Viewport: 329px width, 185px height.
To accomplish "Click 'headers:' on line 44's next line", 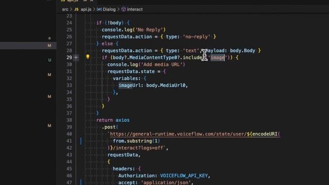I will 124,169.
